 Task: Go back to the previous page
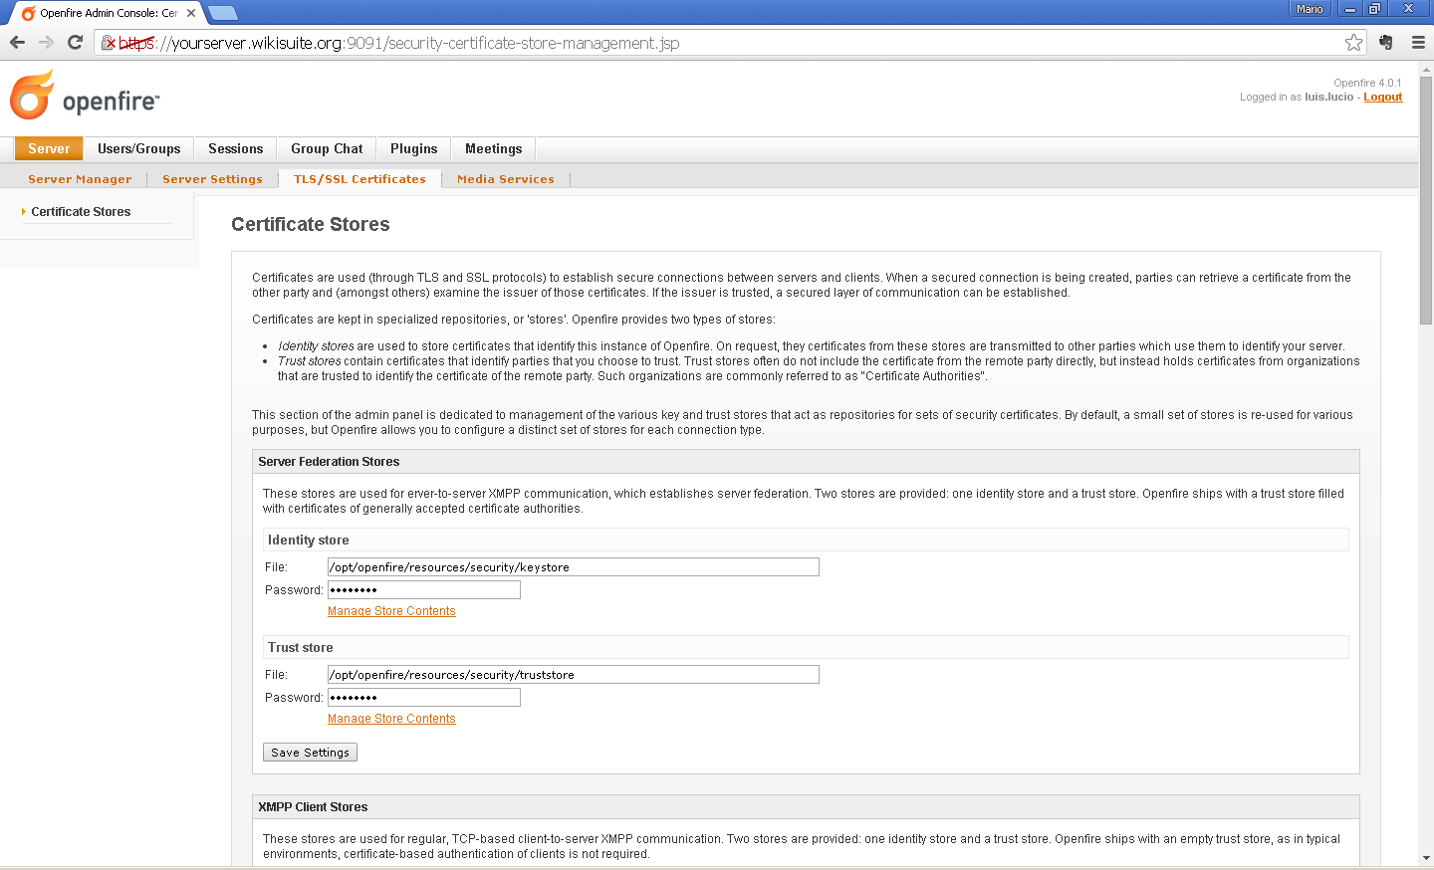tap(17, 43)
